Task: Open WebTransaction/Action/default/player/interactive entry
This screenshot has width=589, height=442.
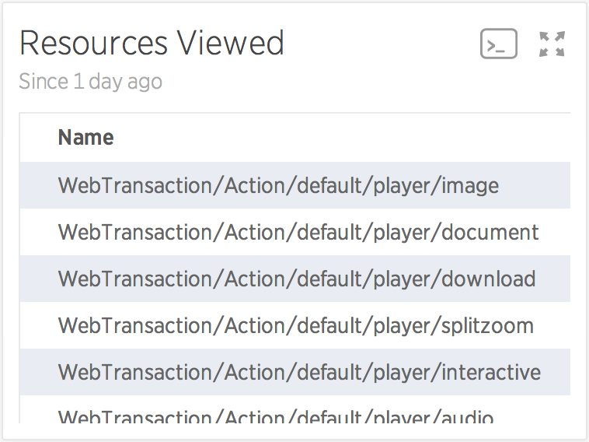Action: tap(299, 372)
